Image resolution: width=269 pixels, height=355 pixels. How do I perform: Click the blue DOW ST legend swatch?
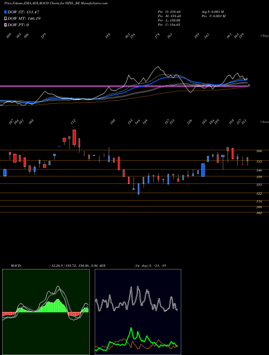coord(5,12)
